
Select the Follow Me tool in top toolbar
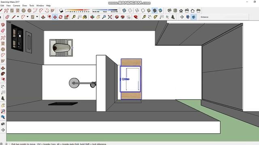coord(49,17)
